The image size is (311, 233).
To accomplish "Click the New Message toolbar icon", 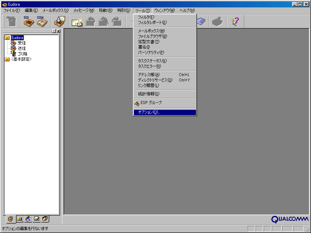I will coord(77,22).
